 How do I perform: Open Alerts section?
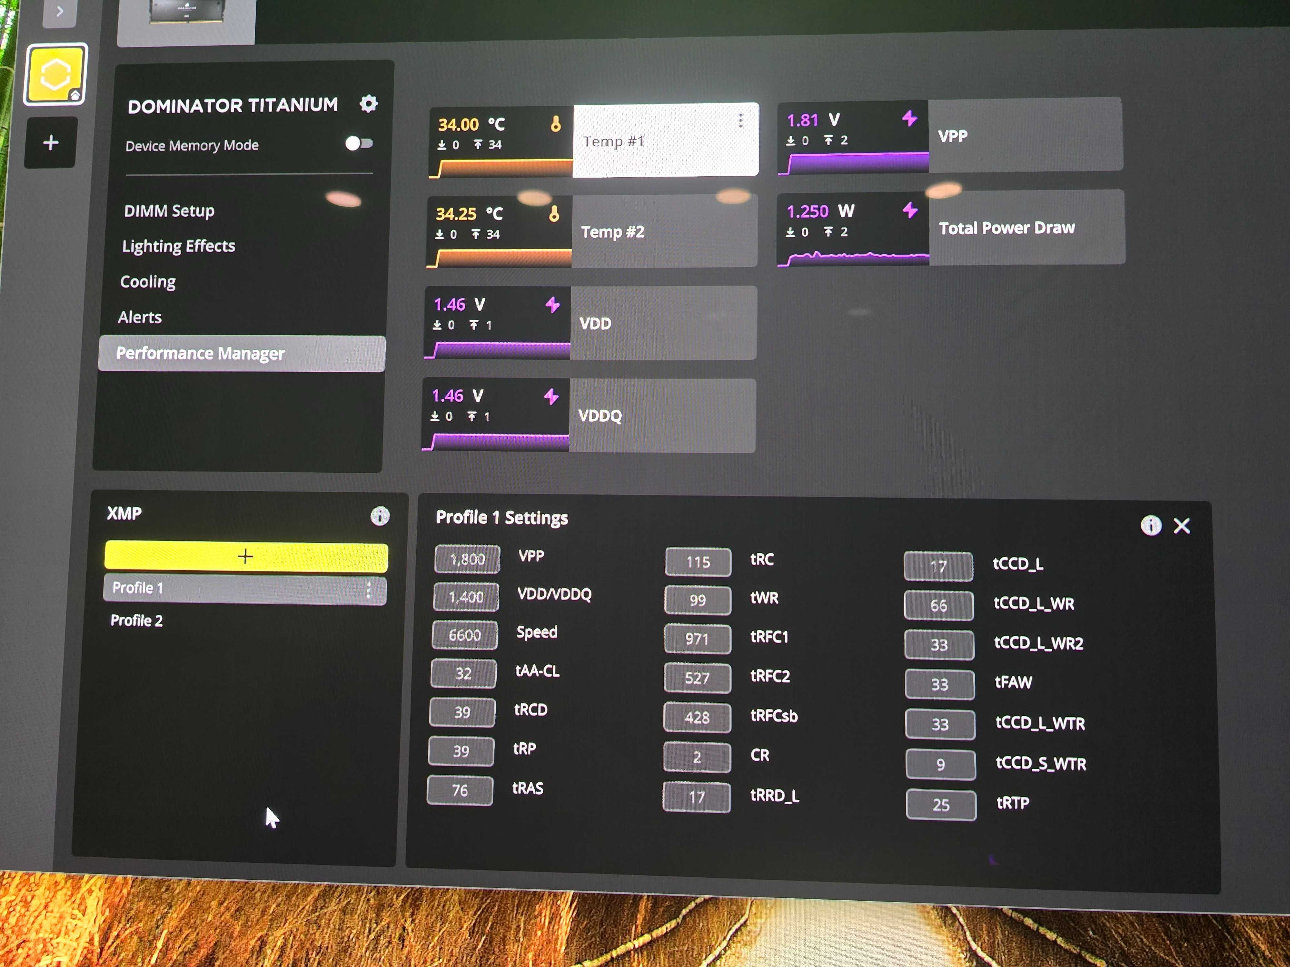click(x=140, y=317)
